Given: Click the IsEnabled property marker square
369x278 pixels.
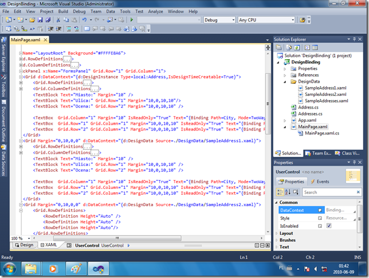Looking at the screenshot, I should pyautogui.click(x=320, y=226).
